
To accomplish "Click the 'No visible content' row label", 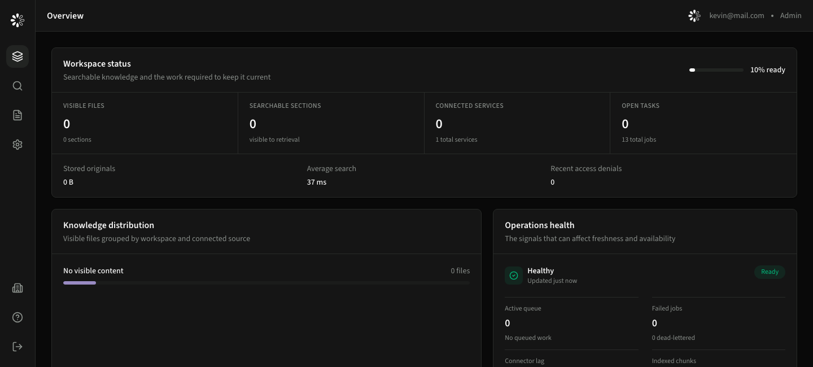I will tap(93, 270).
